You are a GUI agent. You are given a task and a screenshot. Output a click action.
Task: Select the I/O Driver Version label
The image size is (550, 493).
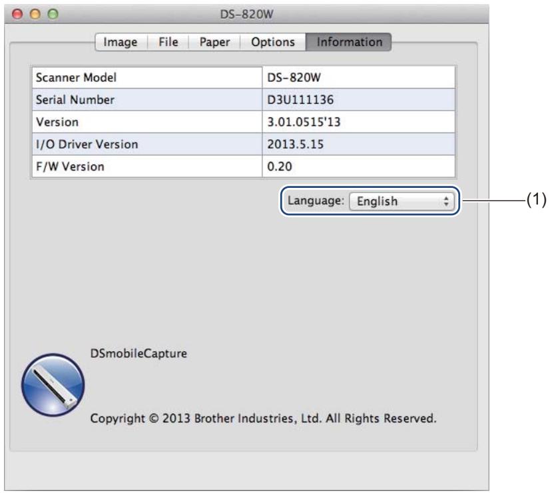click(87, 144)
